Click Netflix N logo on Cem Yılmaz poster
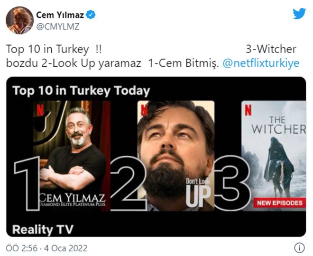Screen dimensions: 313x256 (x=40, y=110)
